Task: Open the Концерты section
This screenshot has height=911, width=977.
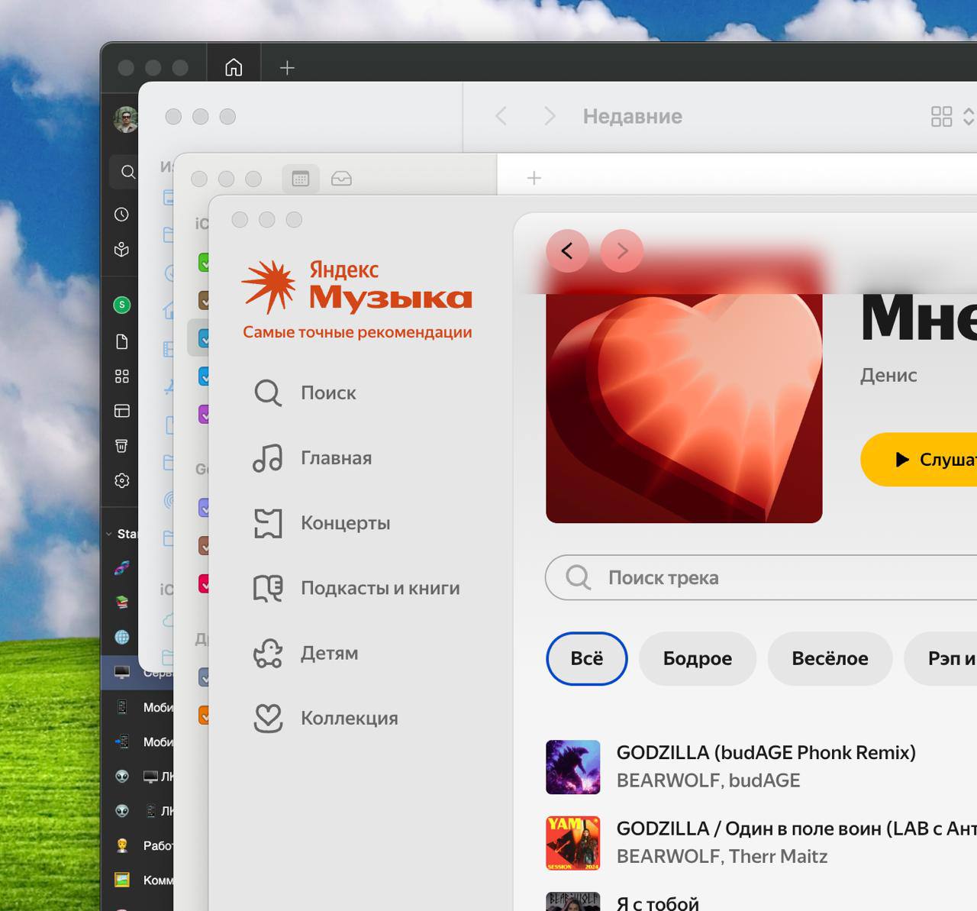Action: [x=344, y=523]
